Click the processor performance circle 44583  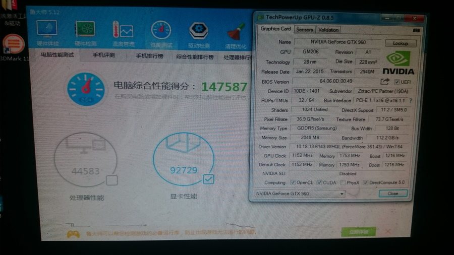pyautogui.click(x=86, y=160)
